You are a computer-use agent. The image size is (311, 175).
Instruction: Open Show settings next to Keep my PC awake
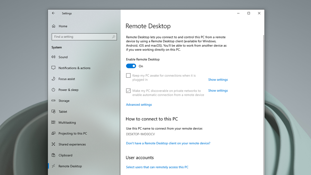click(218, 79)
